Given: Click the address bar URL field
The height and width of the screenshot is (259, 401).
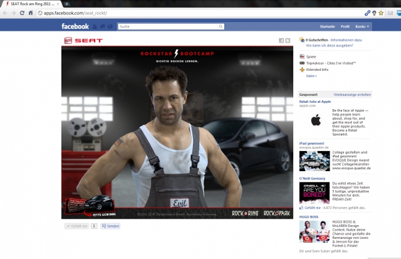Looking at the screenshot, I should tap(199, 13).
